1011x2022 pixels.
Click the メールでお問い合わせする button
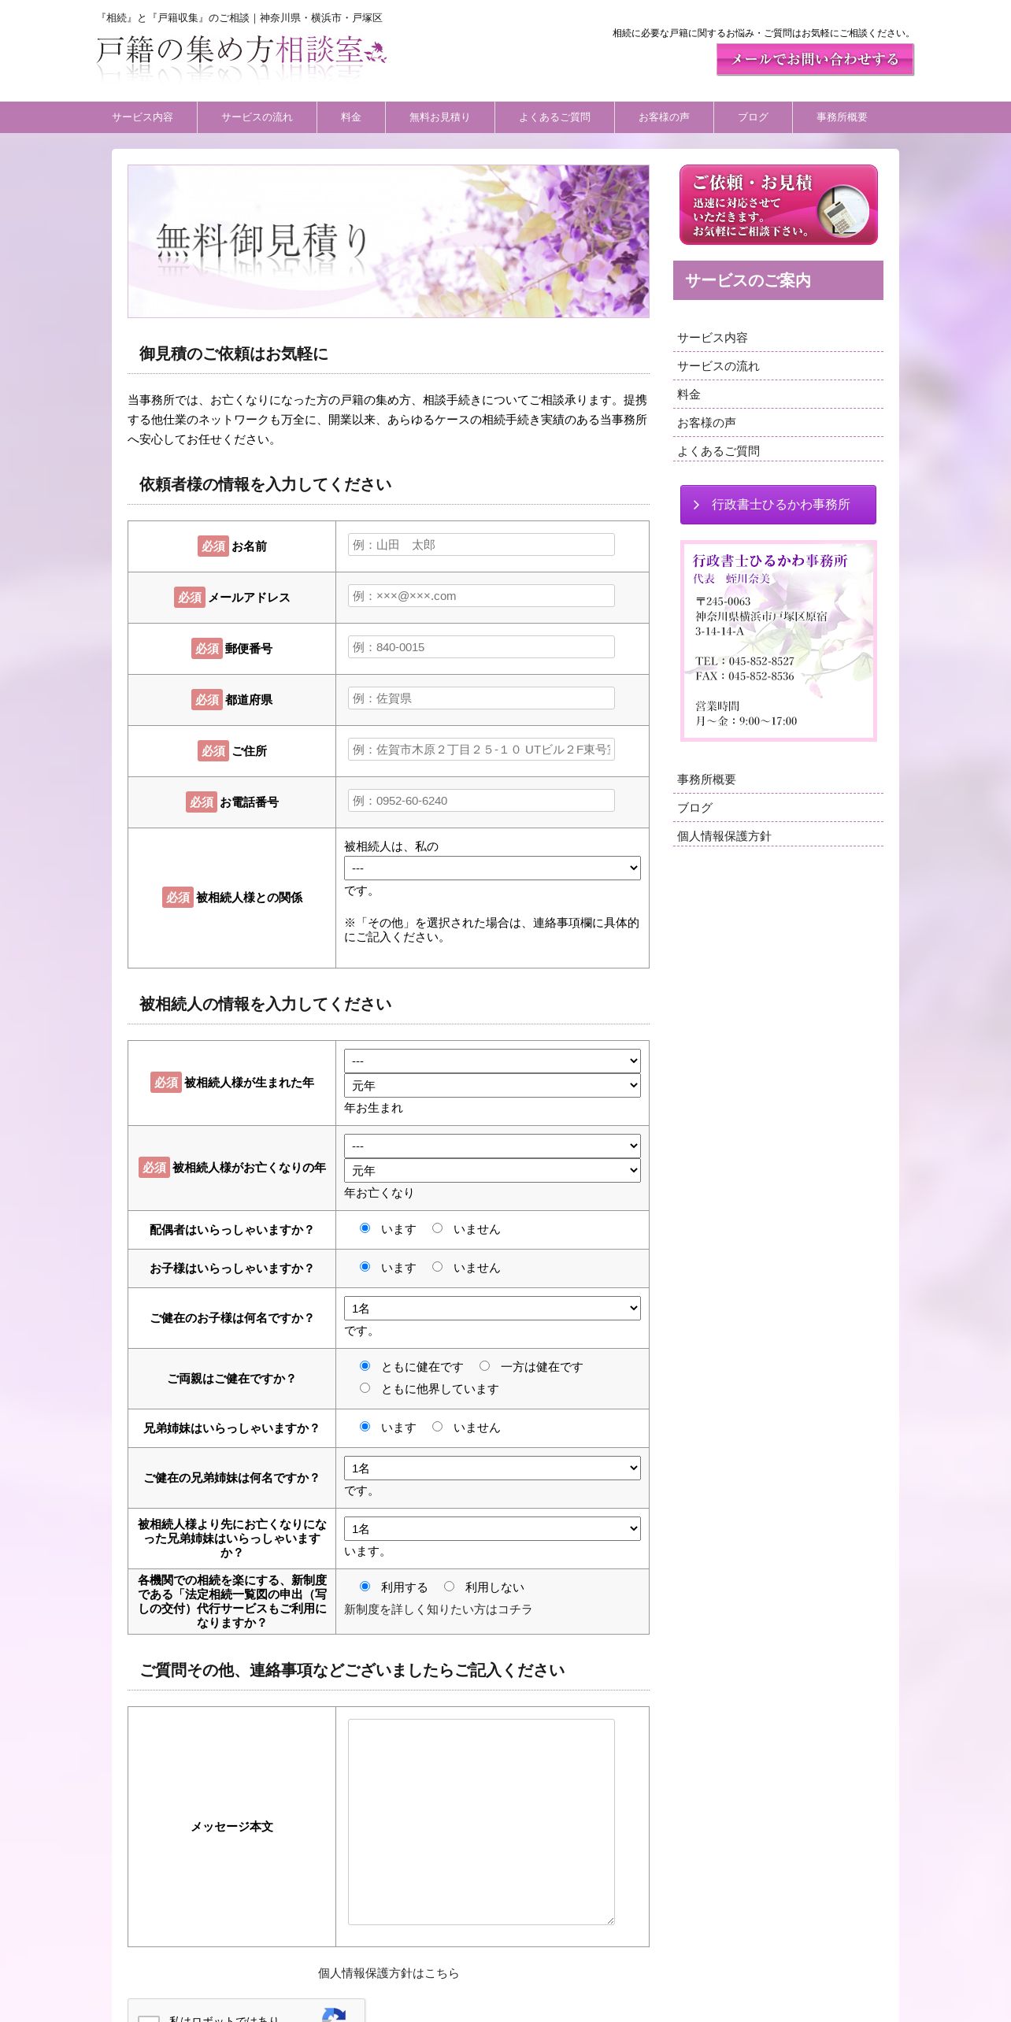point(815,60)
